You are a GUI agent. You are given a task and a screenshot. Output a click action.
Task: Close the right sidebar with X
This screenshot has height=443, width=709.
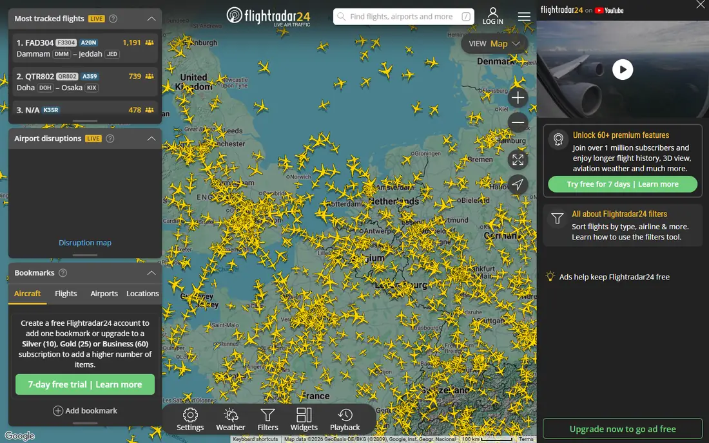701,5
